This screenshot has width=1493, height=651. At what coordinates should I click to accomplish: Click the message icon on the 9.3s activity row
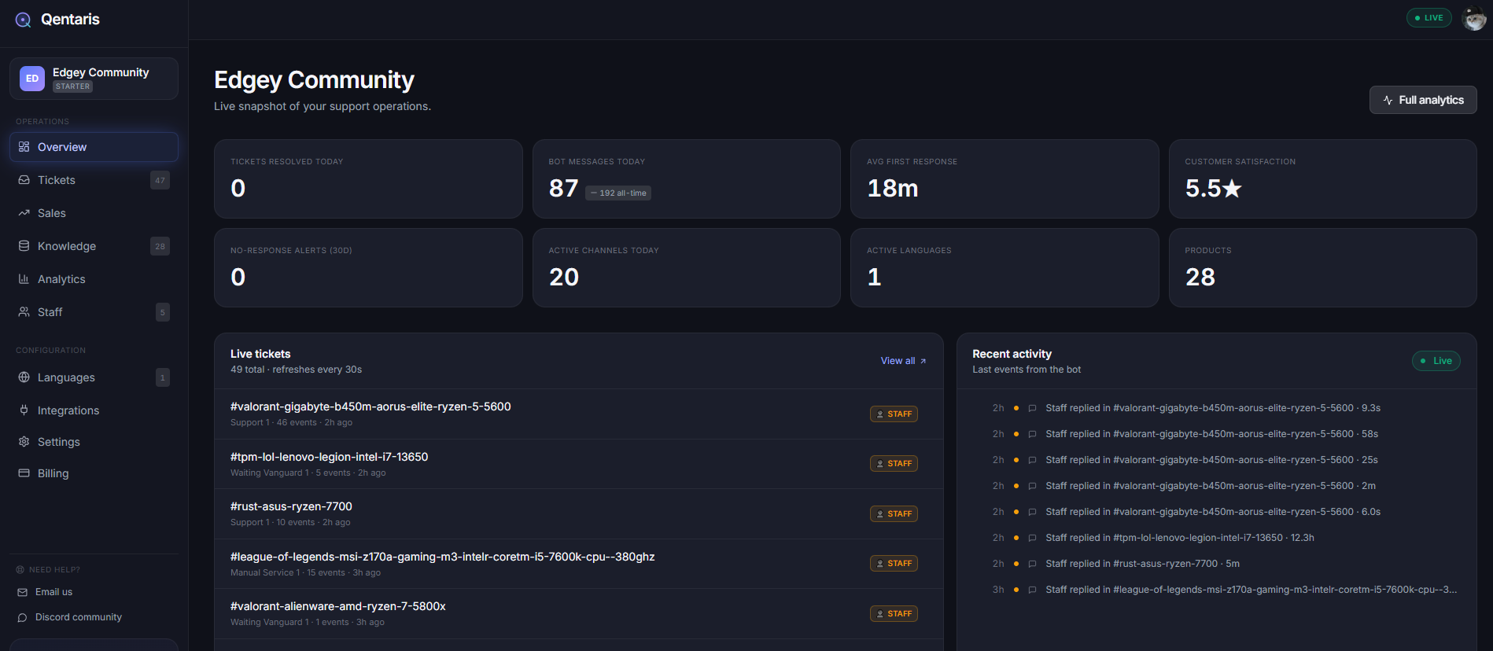click(x=1032, y=408)
